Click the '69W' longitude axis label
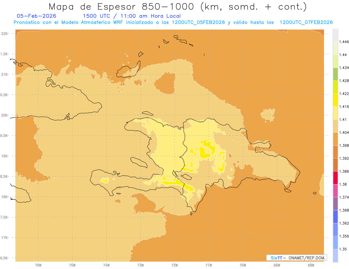This screenshot has width=349, height=269. (x=277, y=265)
